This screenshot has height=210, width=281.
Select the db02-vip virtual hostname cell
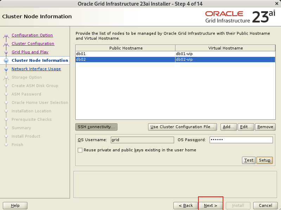225,59
